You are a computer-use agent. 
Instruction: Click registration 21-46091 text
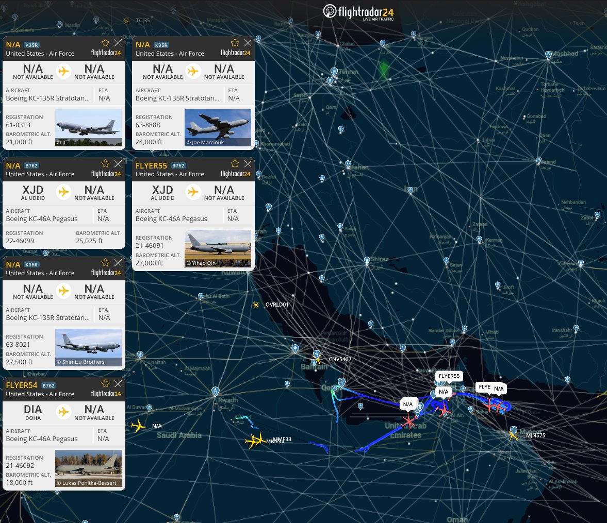tap(150, 246)
